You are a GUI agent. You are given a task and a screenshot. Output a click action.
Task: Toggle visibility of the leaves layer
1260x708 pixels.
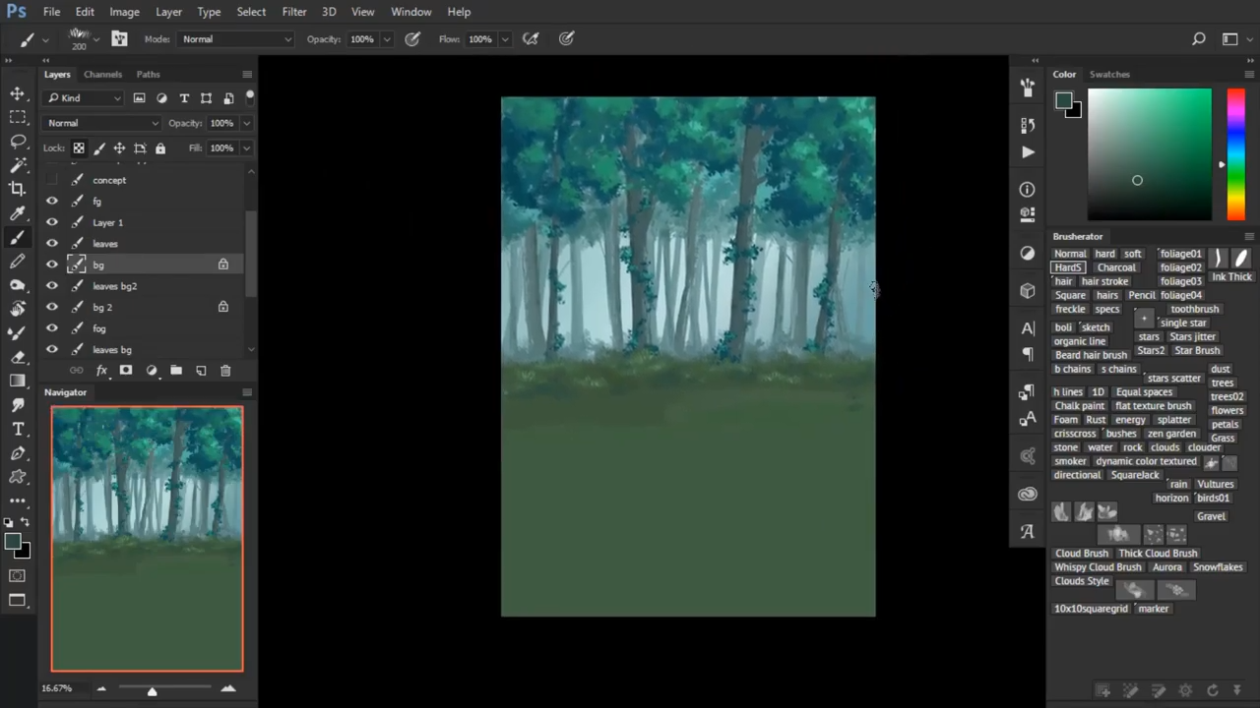click(x=52, y=244)
